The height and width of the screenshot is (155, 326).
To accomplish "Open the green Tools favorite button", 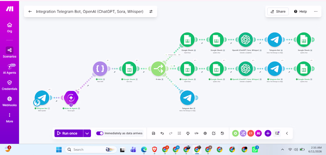I will (235, 133).
